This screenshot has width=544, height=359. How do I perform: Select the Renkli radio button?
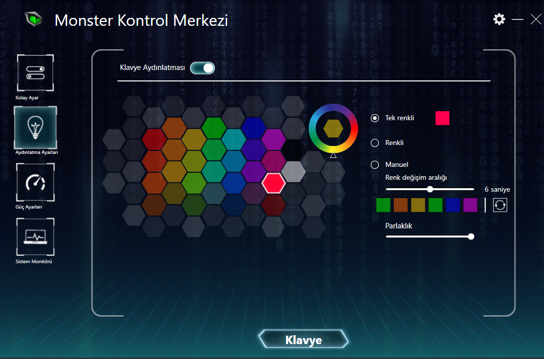pyautogui.click(x=375, y=143)
